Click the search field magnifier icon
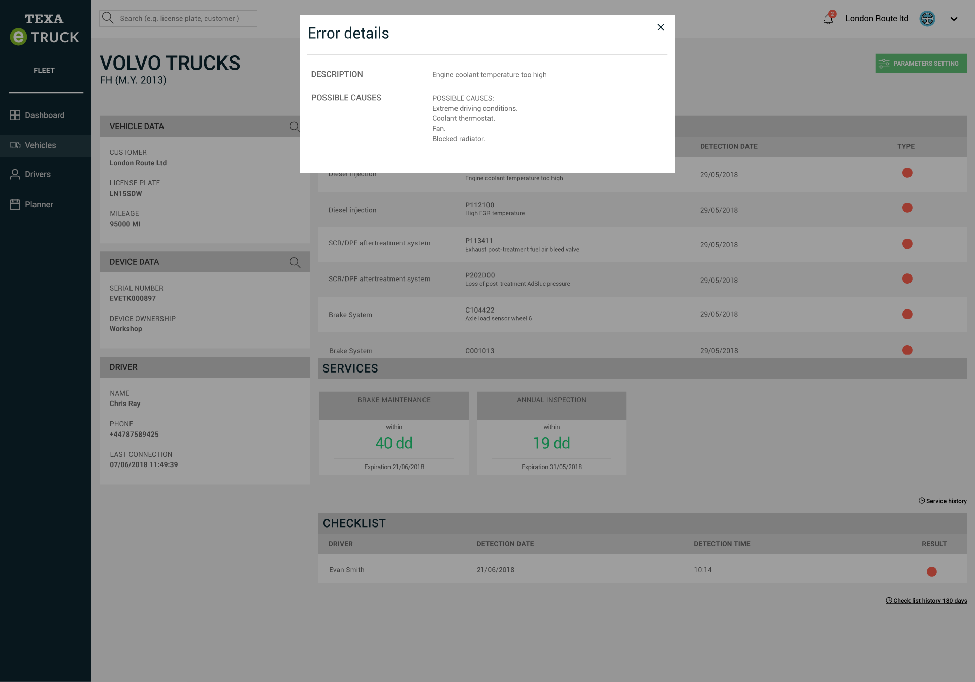Viewport: 975px width, 682px height. coord(108,18)
